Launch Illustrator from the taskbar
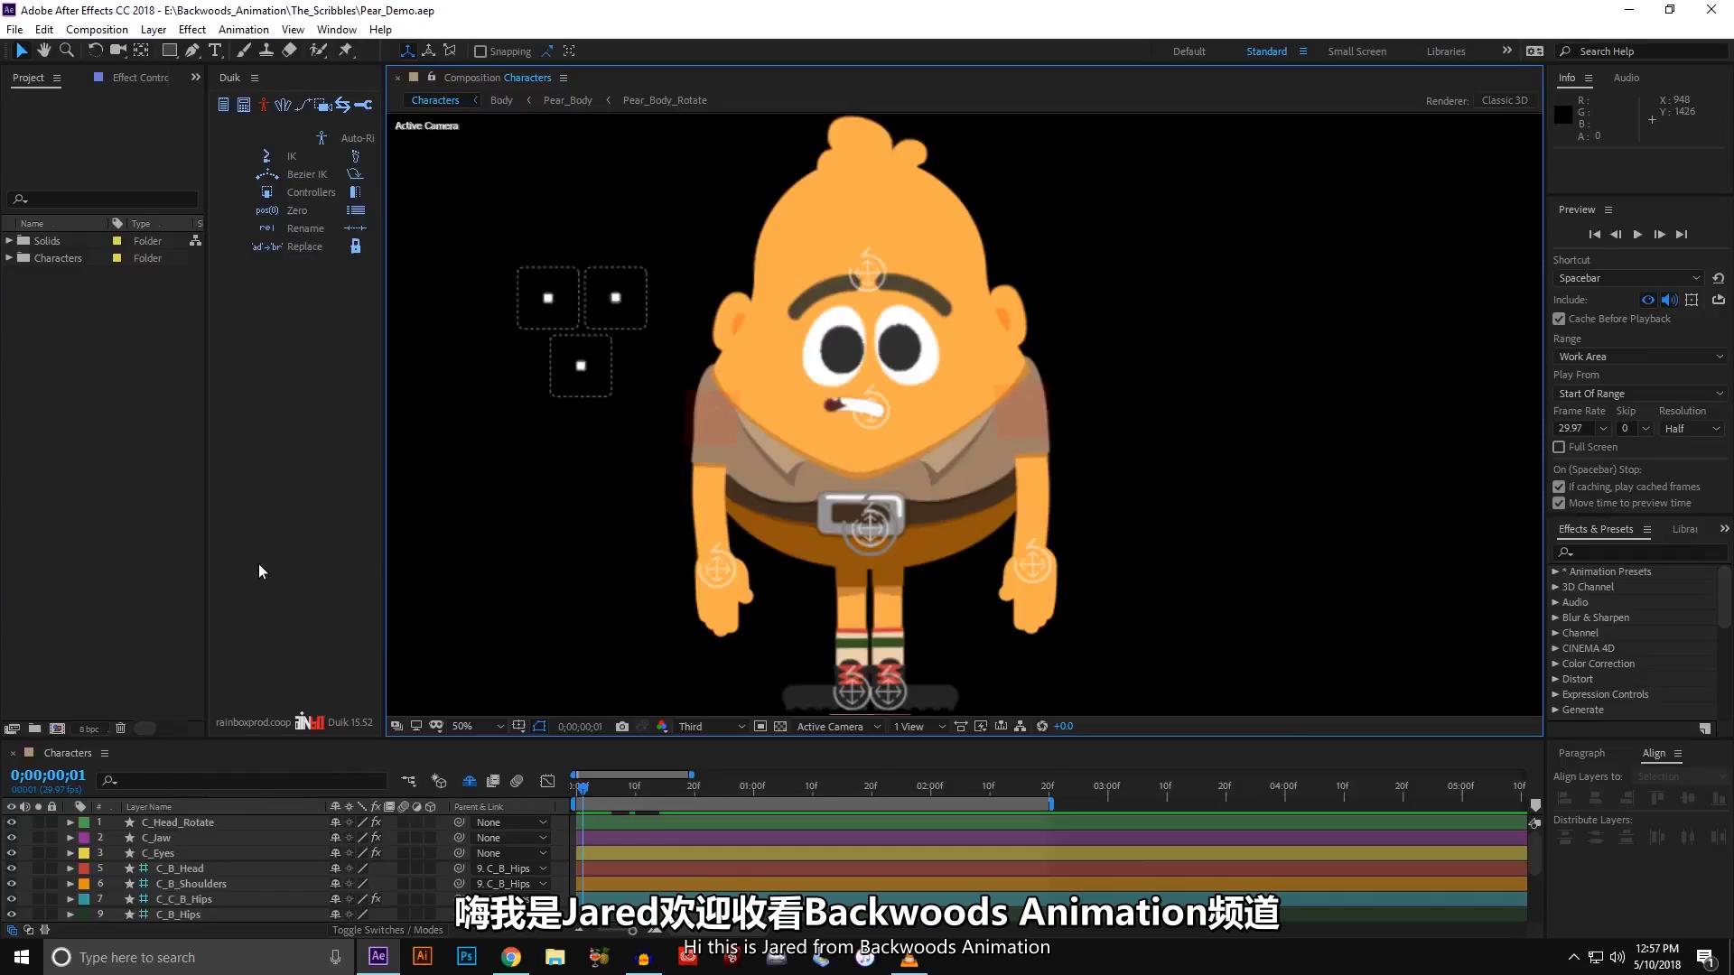The image size is (1734, 975). [422, 957]
